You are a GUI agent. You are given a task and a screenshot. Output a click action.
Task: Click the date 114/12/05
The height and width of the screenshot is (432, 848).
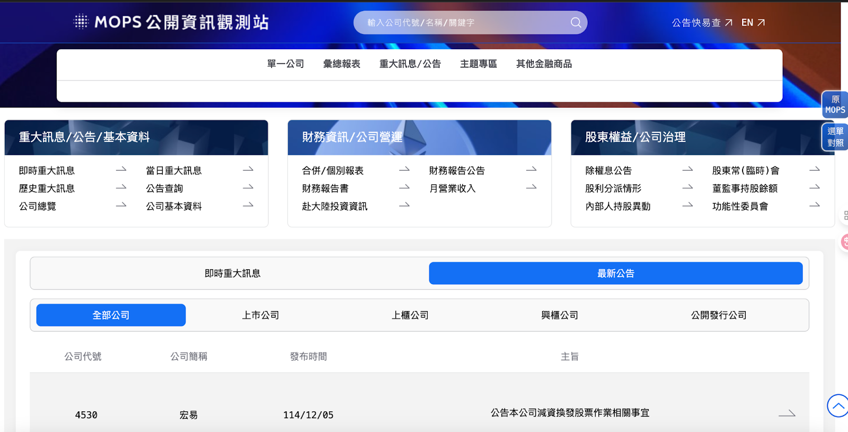[x=308, y=415]
